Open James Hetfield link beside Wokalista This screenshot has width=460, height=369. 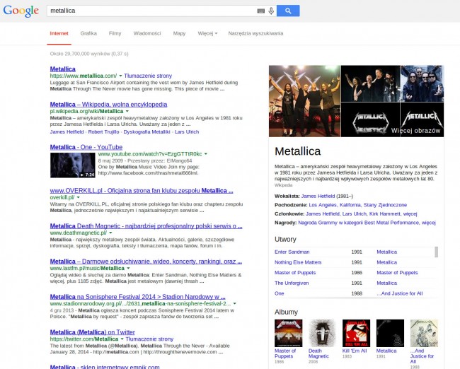pos(318,197)
